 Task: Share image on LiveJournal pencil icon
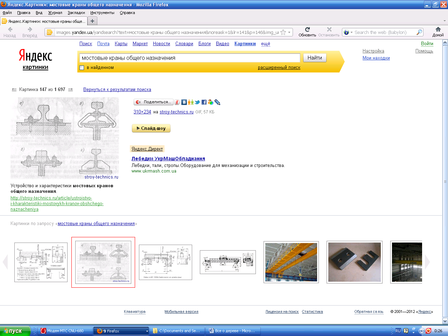point(217,102)
